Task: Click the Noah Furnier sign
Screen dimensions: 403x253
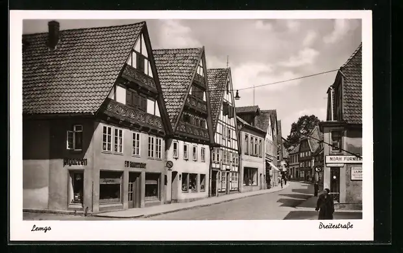Action: 343,159
